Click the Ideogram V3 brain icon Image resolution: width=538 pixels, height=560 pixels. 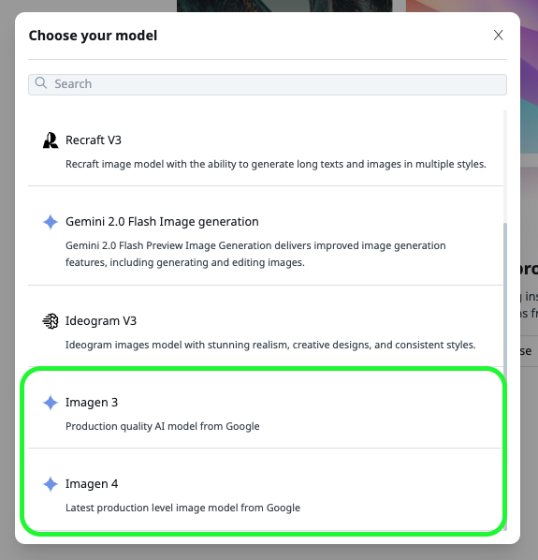click(x=51, y=321)
